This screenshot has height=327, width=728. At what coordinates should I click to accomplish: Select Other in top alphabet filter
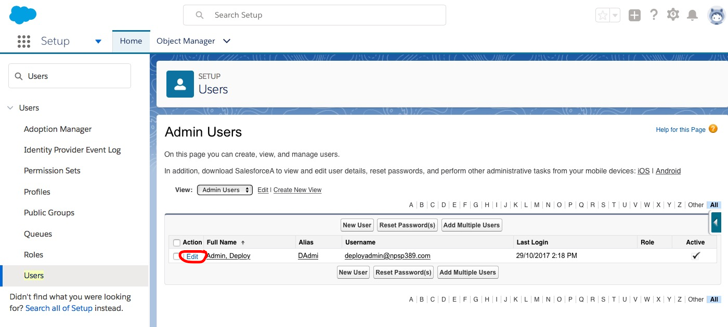pyautogui.click(x=696, y=205)
